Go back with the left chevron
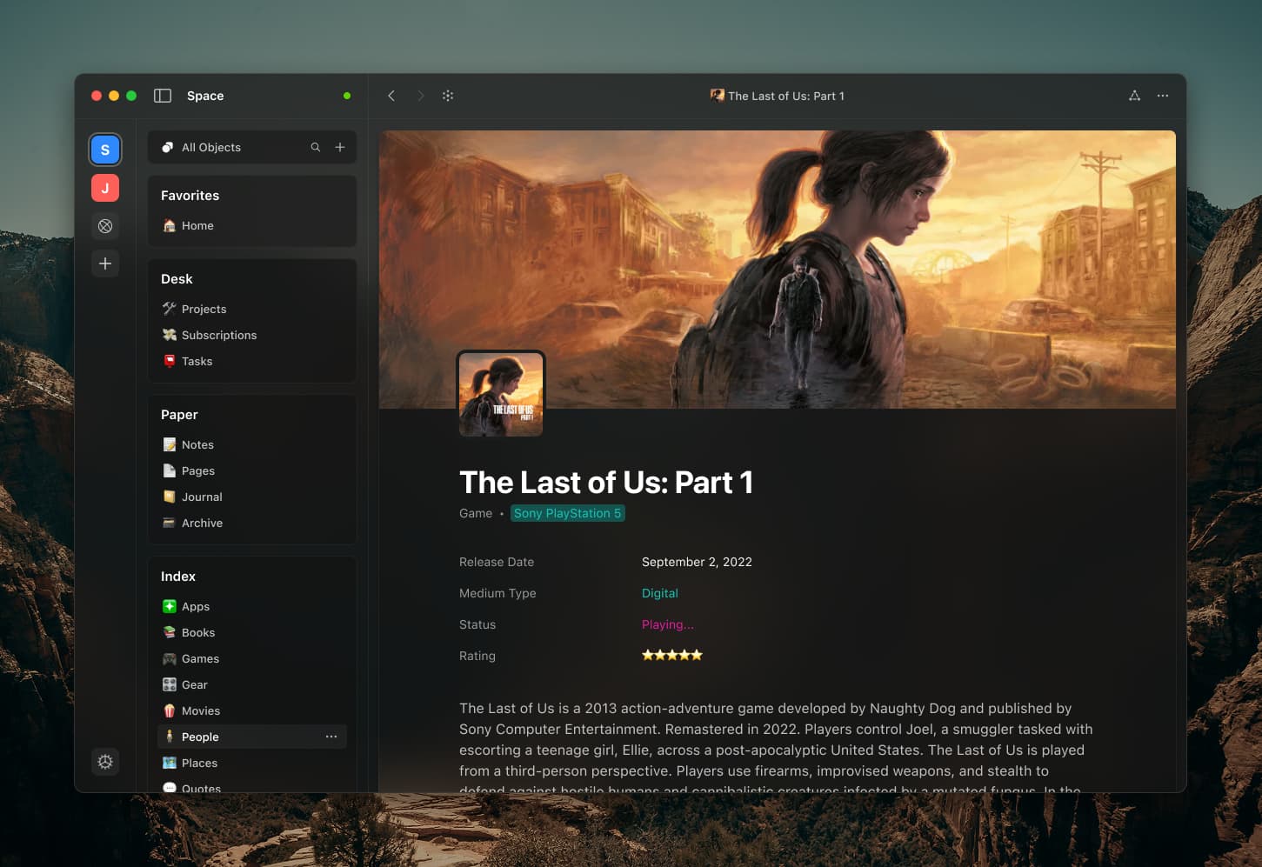This screenshot has height=867, width=1262. tap(391, 96)
